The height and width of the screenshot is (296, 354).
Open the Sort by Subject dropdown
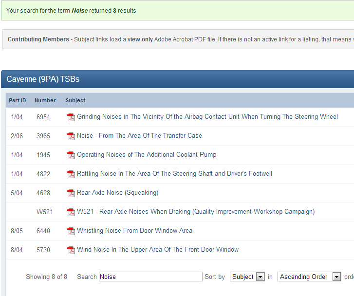(x=247, y=277)
